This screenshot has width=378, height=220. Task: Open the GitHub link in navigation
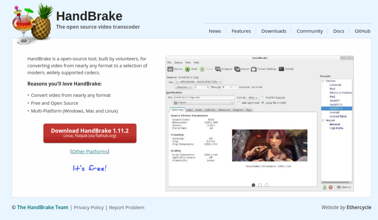tap(363, 31)
